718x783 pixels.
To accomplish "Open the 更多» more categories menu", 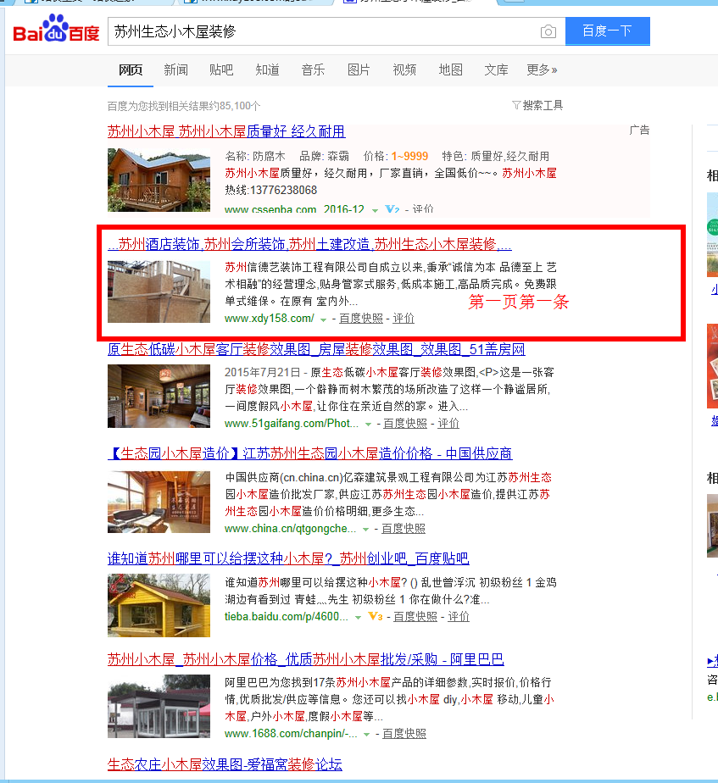I will (x=542, y=69).
